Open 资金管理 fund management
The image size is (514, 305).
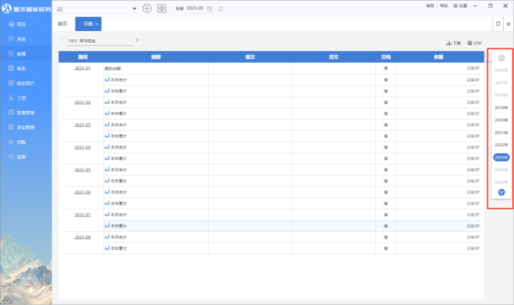[x=24, y=127]
